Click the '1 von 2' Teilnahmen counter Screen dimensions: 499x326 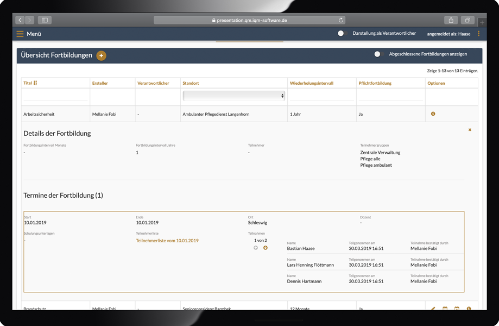coord(260,240)
